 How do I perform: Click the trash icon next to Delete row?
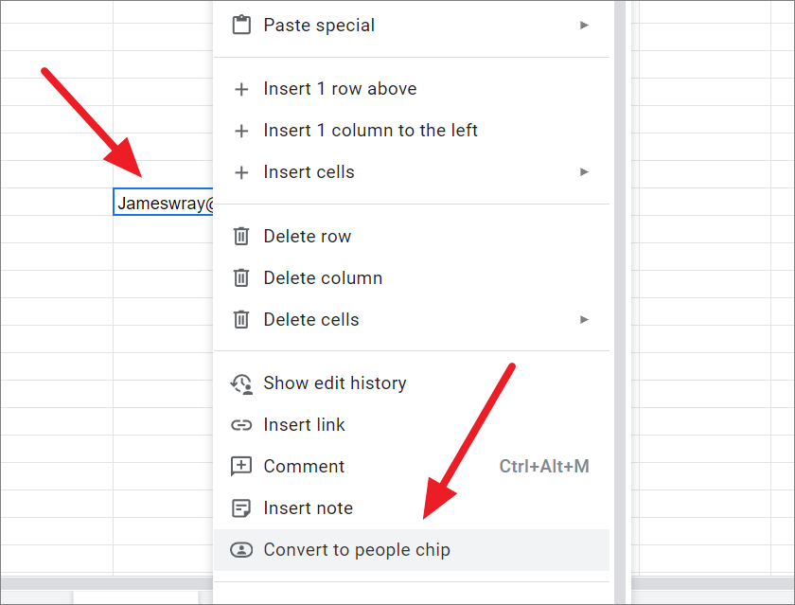click(241, 236)
